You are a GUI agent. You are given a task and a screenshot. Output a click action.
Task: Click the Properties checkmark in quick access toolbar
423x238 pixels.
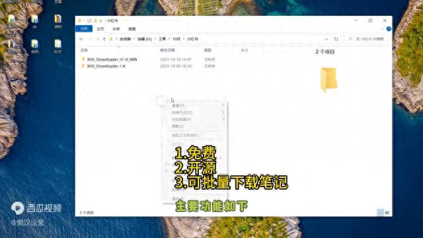point(89,20)
